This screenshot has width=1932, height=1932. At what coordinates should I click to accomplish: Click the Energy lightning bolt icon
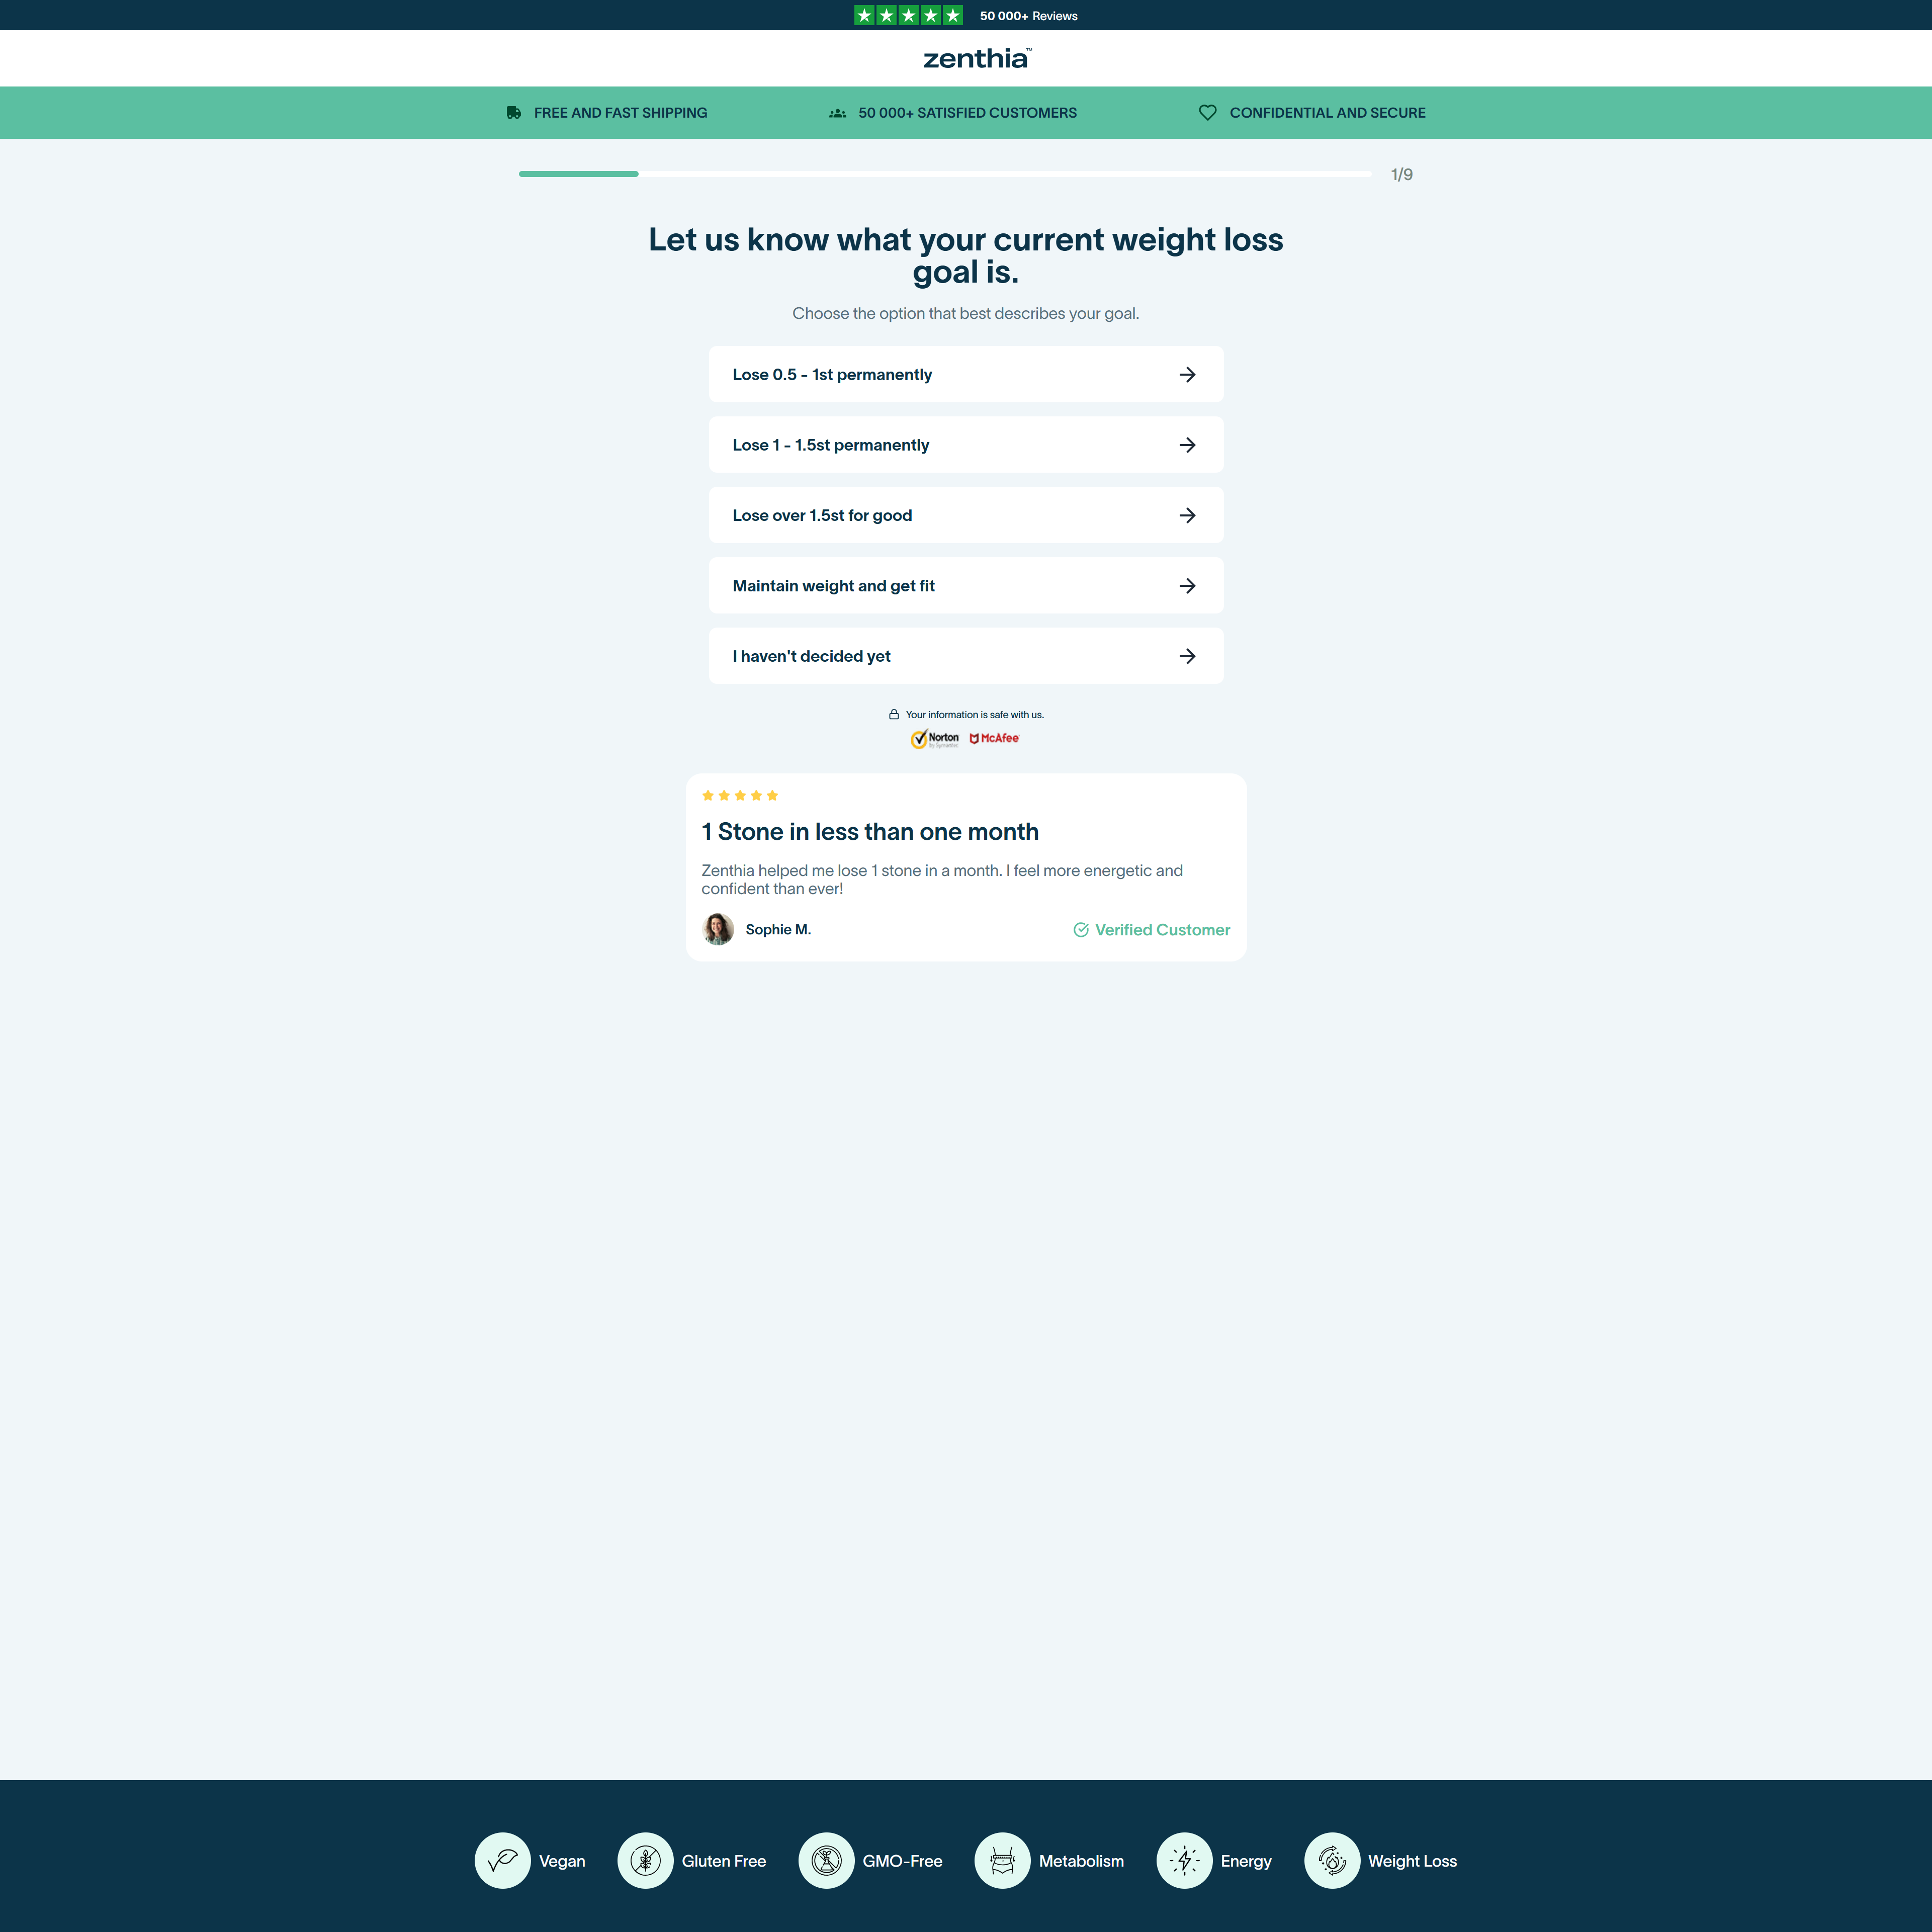(1184, 1860)
